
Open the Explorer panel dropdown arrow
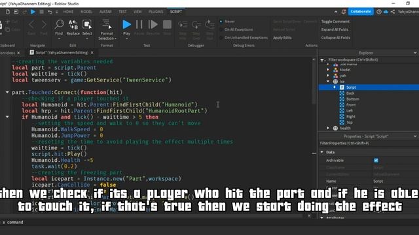pyautogui.click(x=415, y=53)
